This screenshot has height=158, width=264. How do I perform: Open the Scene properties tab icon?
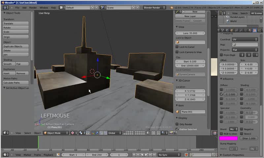(223, 30)
